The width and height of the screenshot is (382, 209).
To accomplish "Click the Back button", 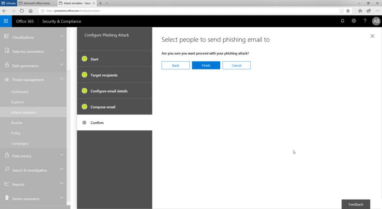I will coord(175,65).
